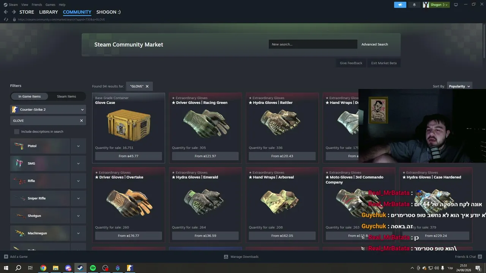Open OBS Studio from the taskbar
Image resolution: width=486 pixels, height=273 pixels.
pos(105,268)
